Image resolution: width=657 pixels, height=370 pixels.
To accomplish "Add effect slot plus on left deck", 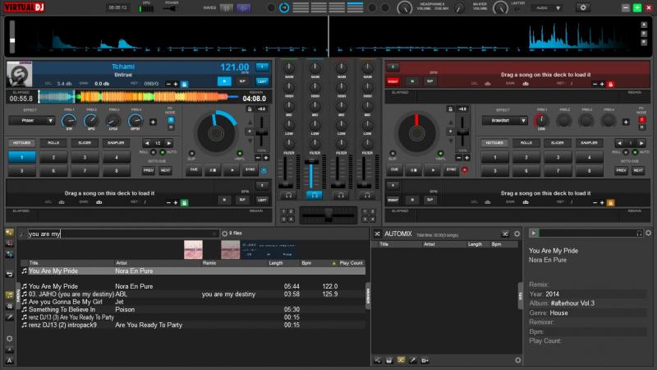I will (x=153, y=122).
